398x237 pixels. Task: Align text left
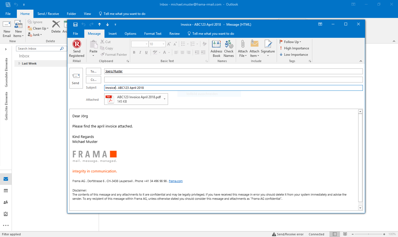pyautogui.click(x=176, y=52)
